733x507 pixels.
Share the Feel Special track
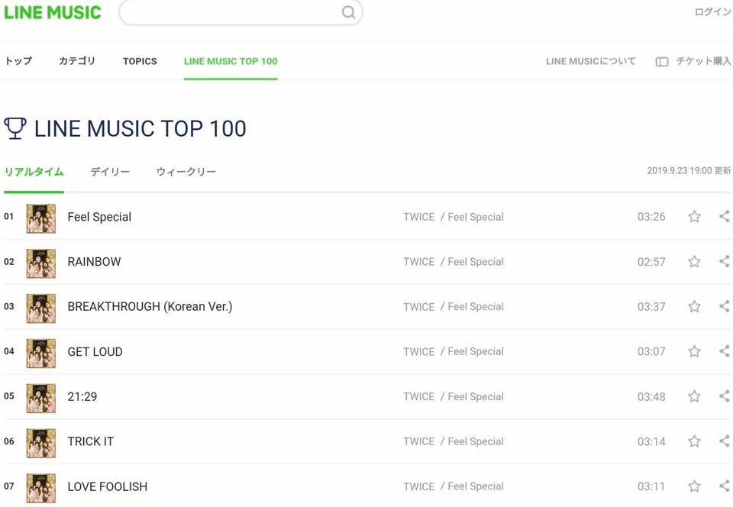[x=724, y=217]
